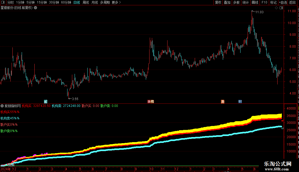Add stock to 自选 watchlist
This screenshot has height=172, width=299.
pyautogui.click(x=283, y=2)
